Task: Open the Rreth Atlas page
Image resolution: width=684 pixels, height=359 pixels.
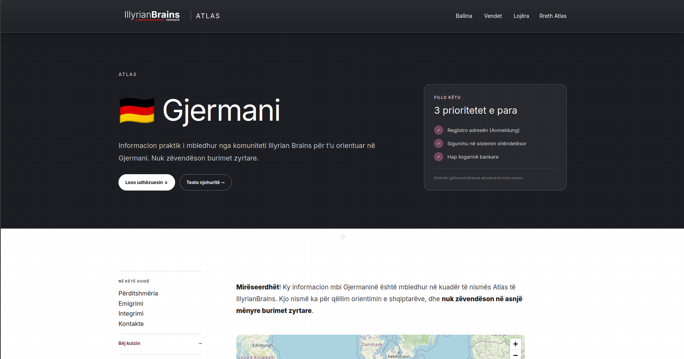Action: click(x=553, y=16)
